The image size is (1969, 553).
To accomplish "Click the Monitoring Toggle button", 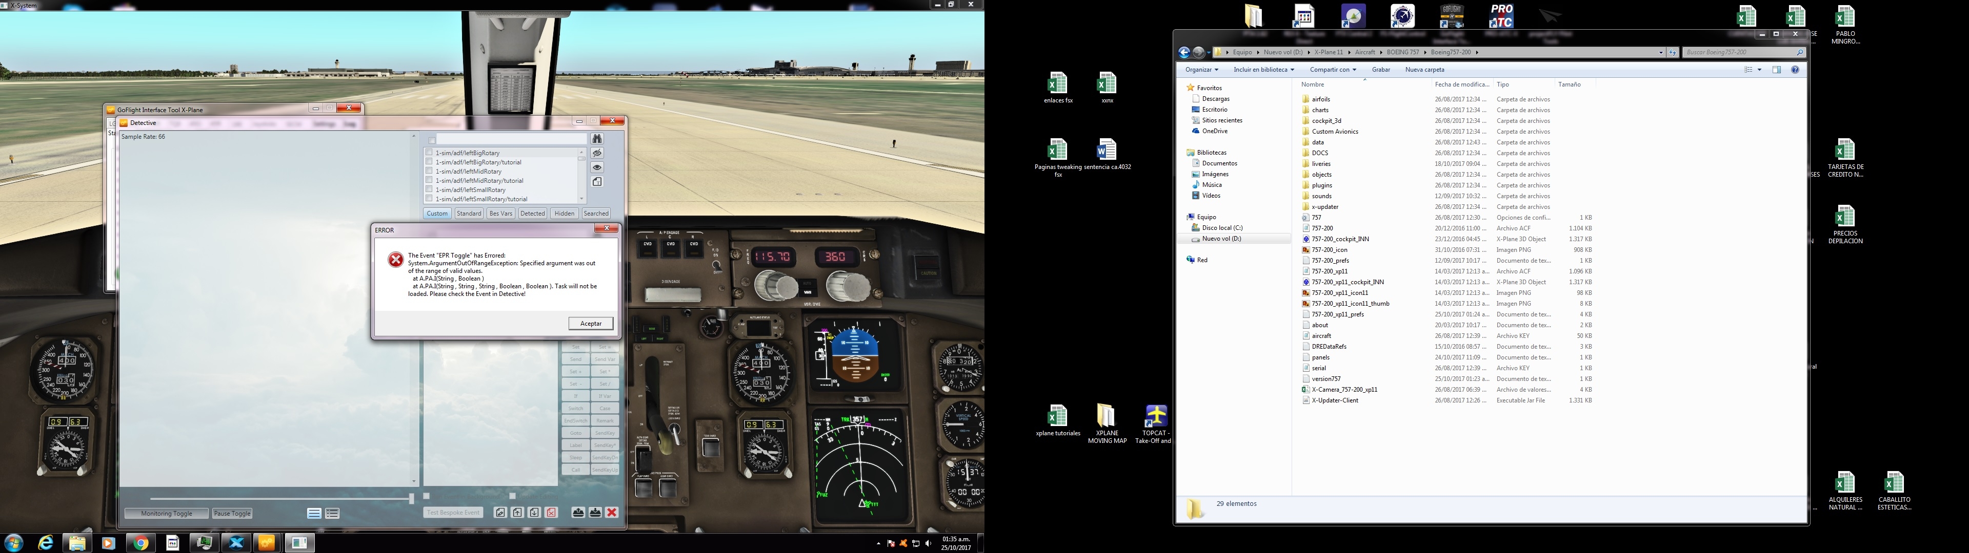I will click(x=167, y=513).
